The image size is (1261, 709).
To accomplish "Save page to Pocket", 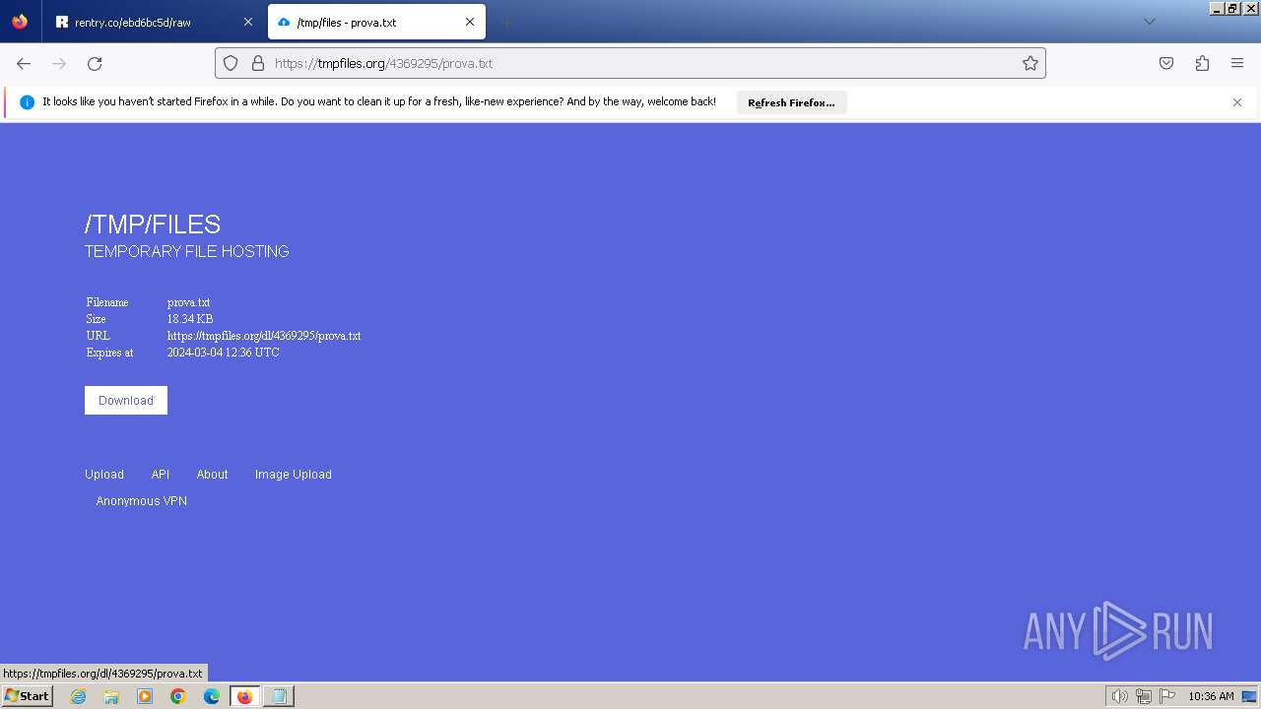I will tap(1166, 63).
